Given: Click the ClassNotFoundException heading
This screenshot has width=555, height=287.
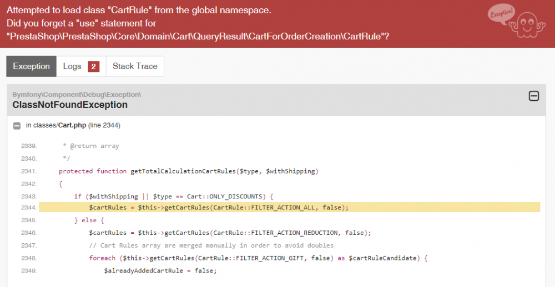Looking at the screenshot, I should point(70,105).
